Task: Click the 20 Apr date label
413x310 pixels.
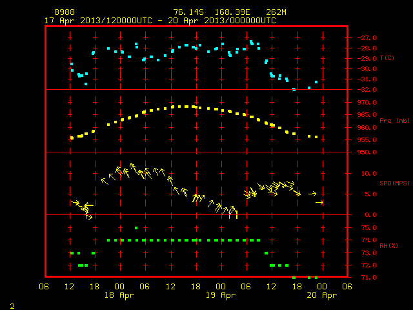Action: [321, 295]
